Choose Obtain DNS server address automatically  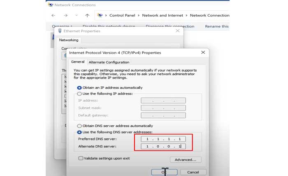click(x=80, y=126)
